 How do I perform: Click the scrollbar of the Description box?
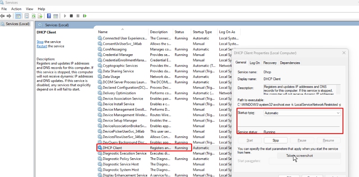pos(338,90)
